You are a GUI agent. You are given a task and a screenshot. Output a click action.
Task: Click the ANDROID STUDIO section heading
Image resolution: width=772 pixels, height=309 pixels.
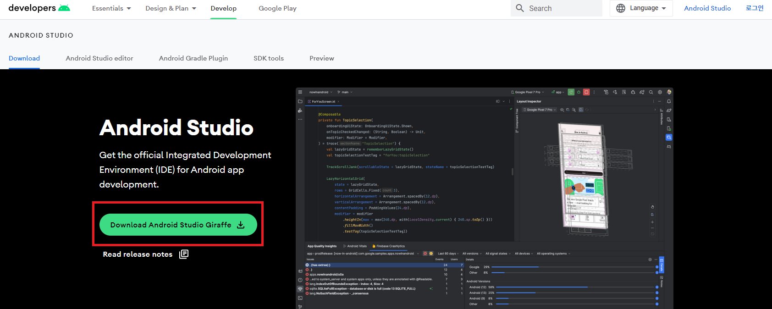coord(41,35)
